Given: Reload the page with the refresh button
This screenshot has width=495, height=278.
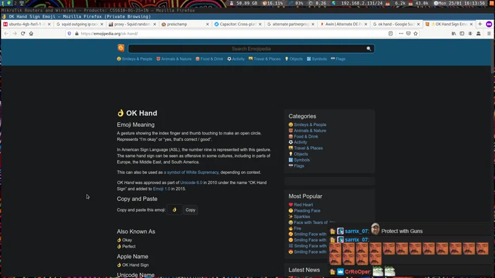Looking at the screenshot, I should click(23, 33).
